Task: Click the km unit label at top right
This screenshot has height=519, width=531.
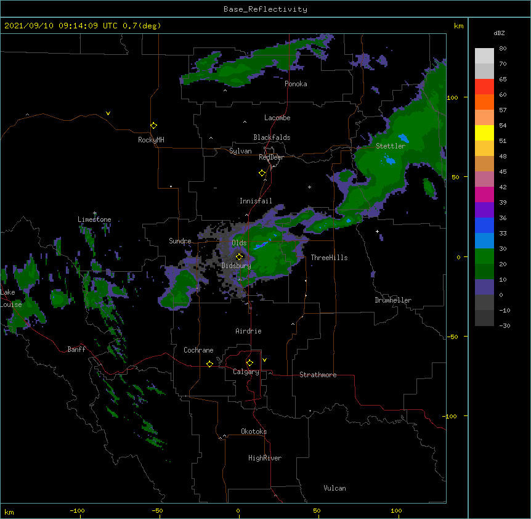Action: pyautogui.click(x=458, y=26)
